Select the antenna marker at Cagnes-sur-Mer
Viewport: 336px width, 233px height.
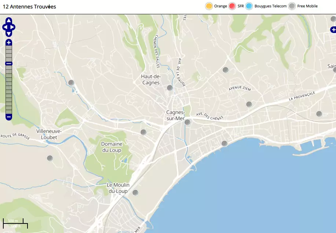[x=187, y=122]
